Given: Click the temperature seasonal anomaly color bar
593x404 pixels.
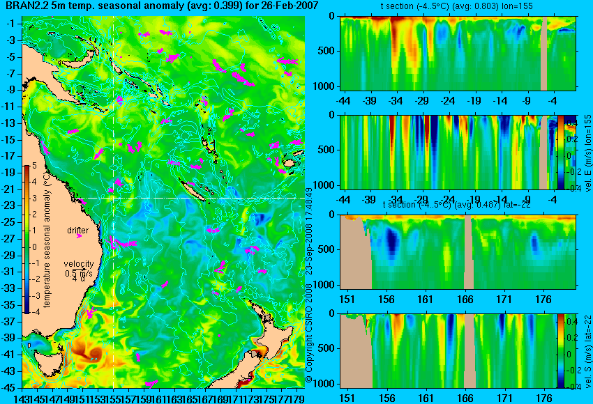Looking at the screenshot, I should coord(27,240).
